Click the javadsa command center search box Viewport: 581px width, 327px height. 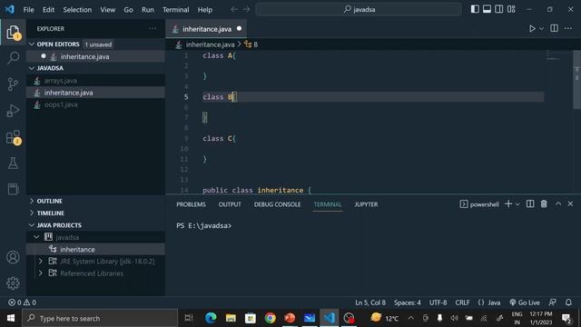[359, 9]
